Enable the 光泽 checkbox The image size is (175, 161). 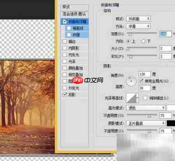click(x=65, y=61)
